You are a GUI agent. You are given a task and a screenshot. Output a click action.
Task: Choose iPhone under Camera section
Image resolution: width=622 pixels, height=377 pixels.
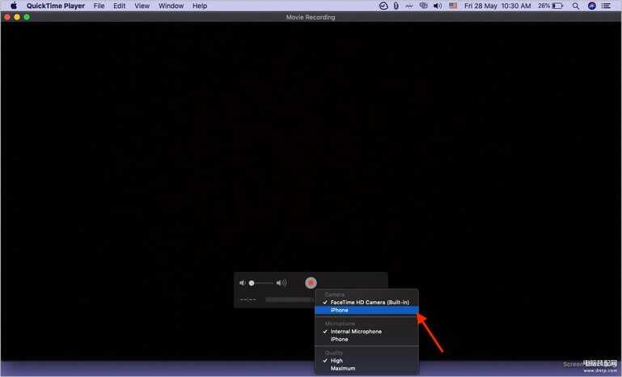pos(366,310)
